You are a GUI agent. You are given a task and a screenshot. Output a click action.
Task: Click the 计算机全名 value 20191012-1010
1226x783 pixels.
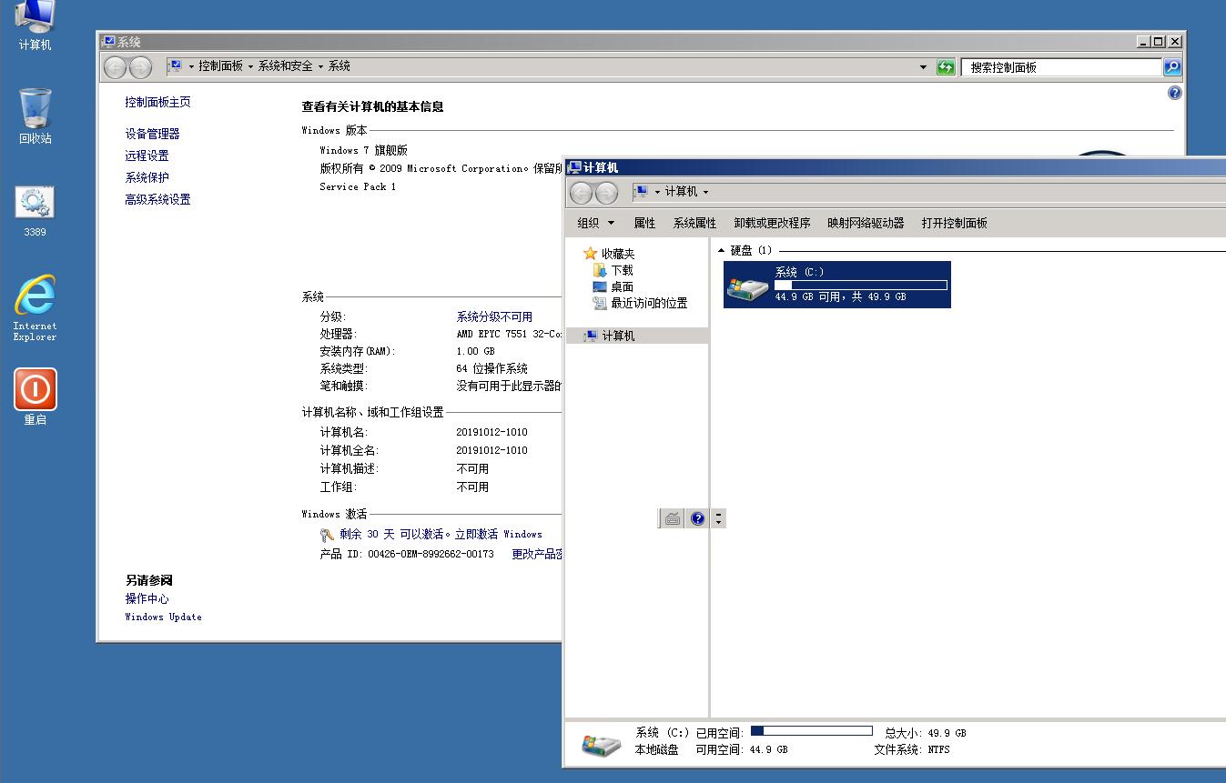coord(491,451)
